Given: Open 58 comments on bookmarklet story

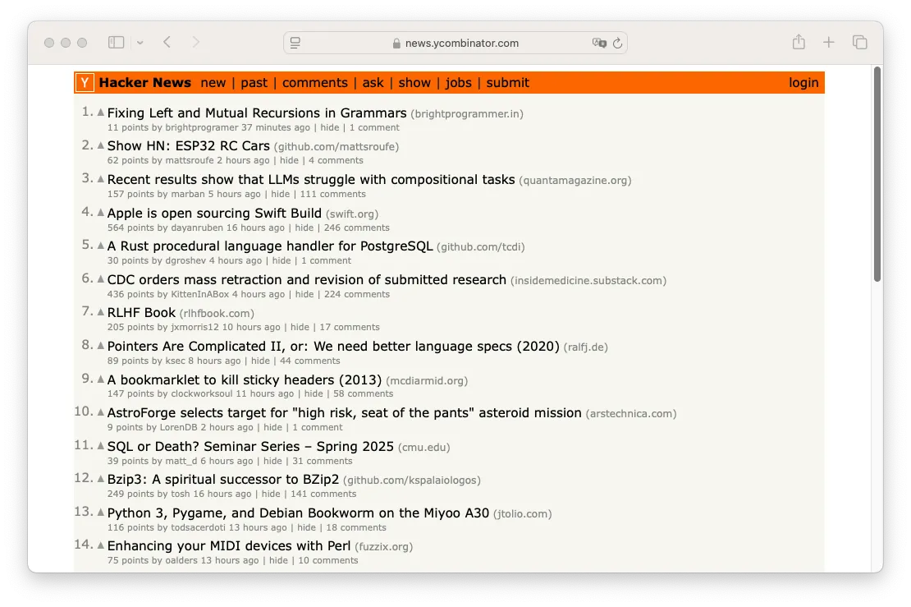Looking at the screenshot, I should [x=363, y=393].
